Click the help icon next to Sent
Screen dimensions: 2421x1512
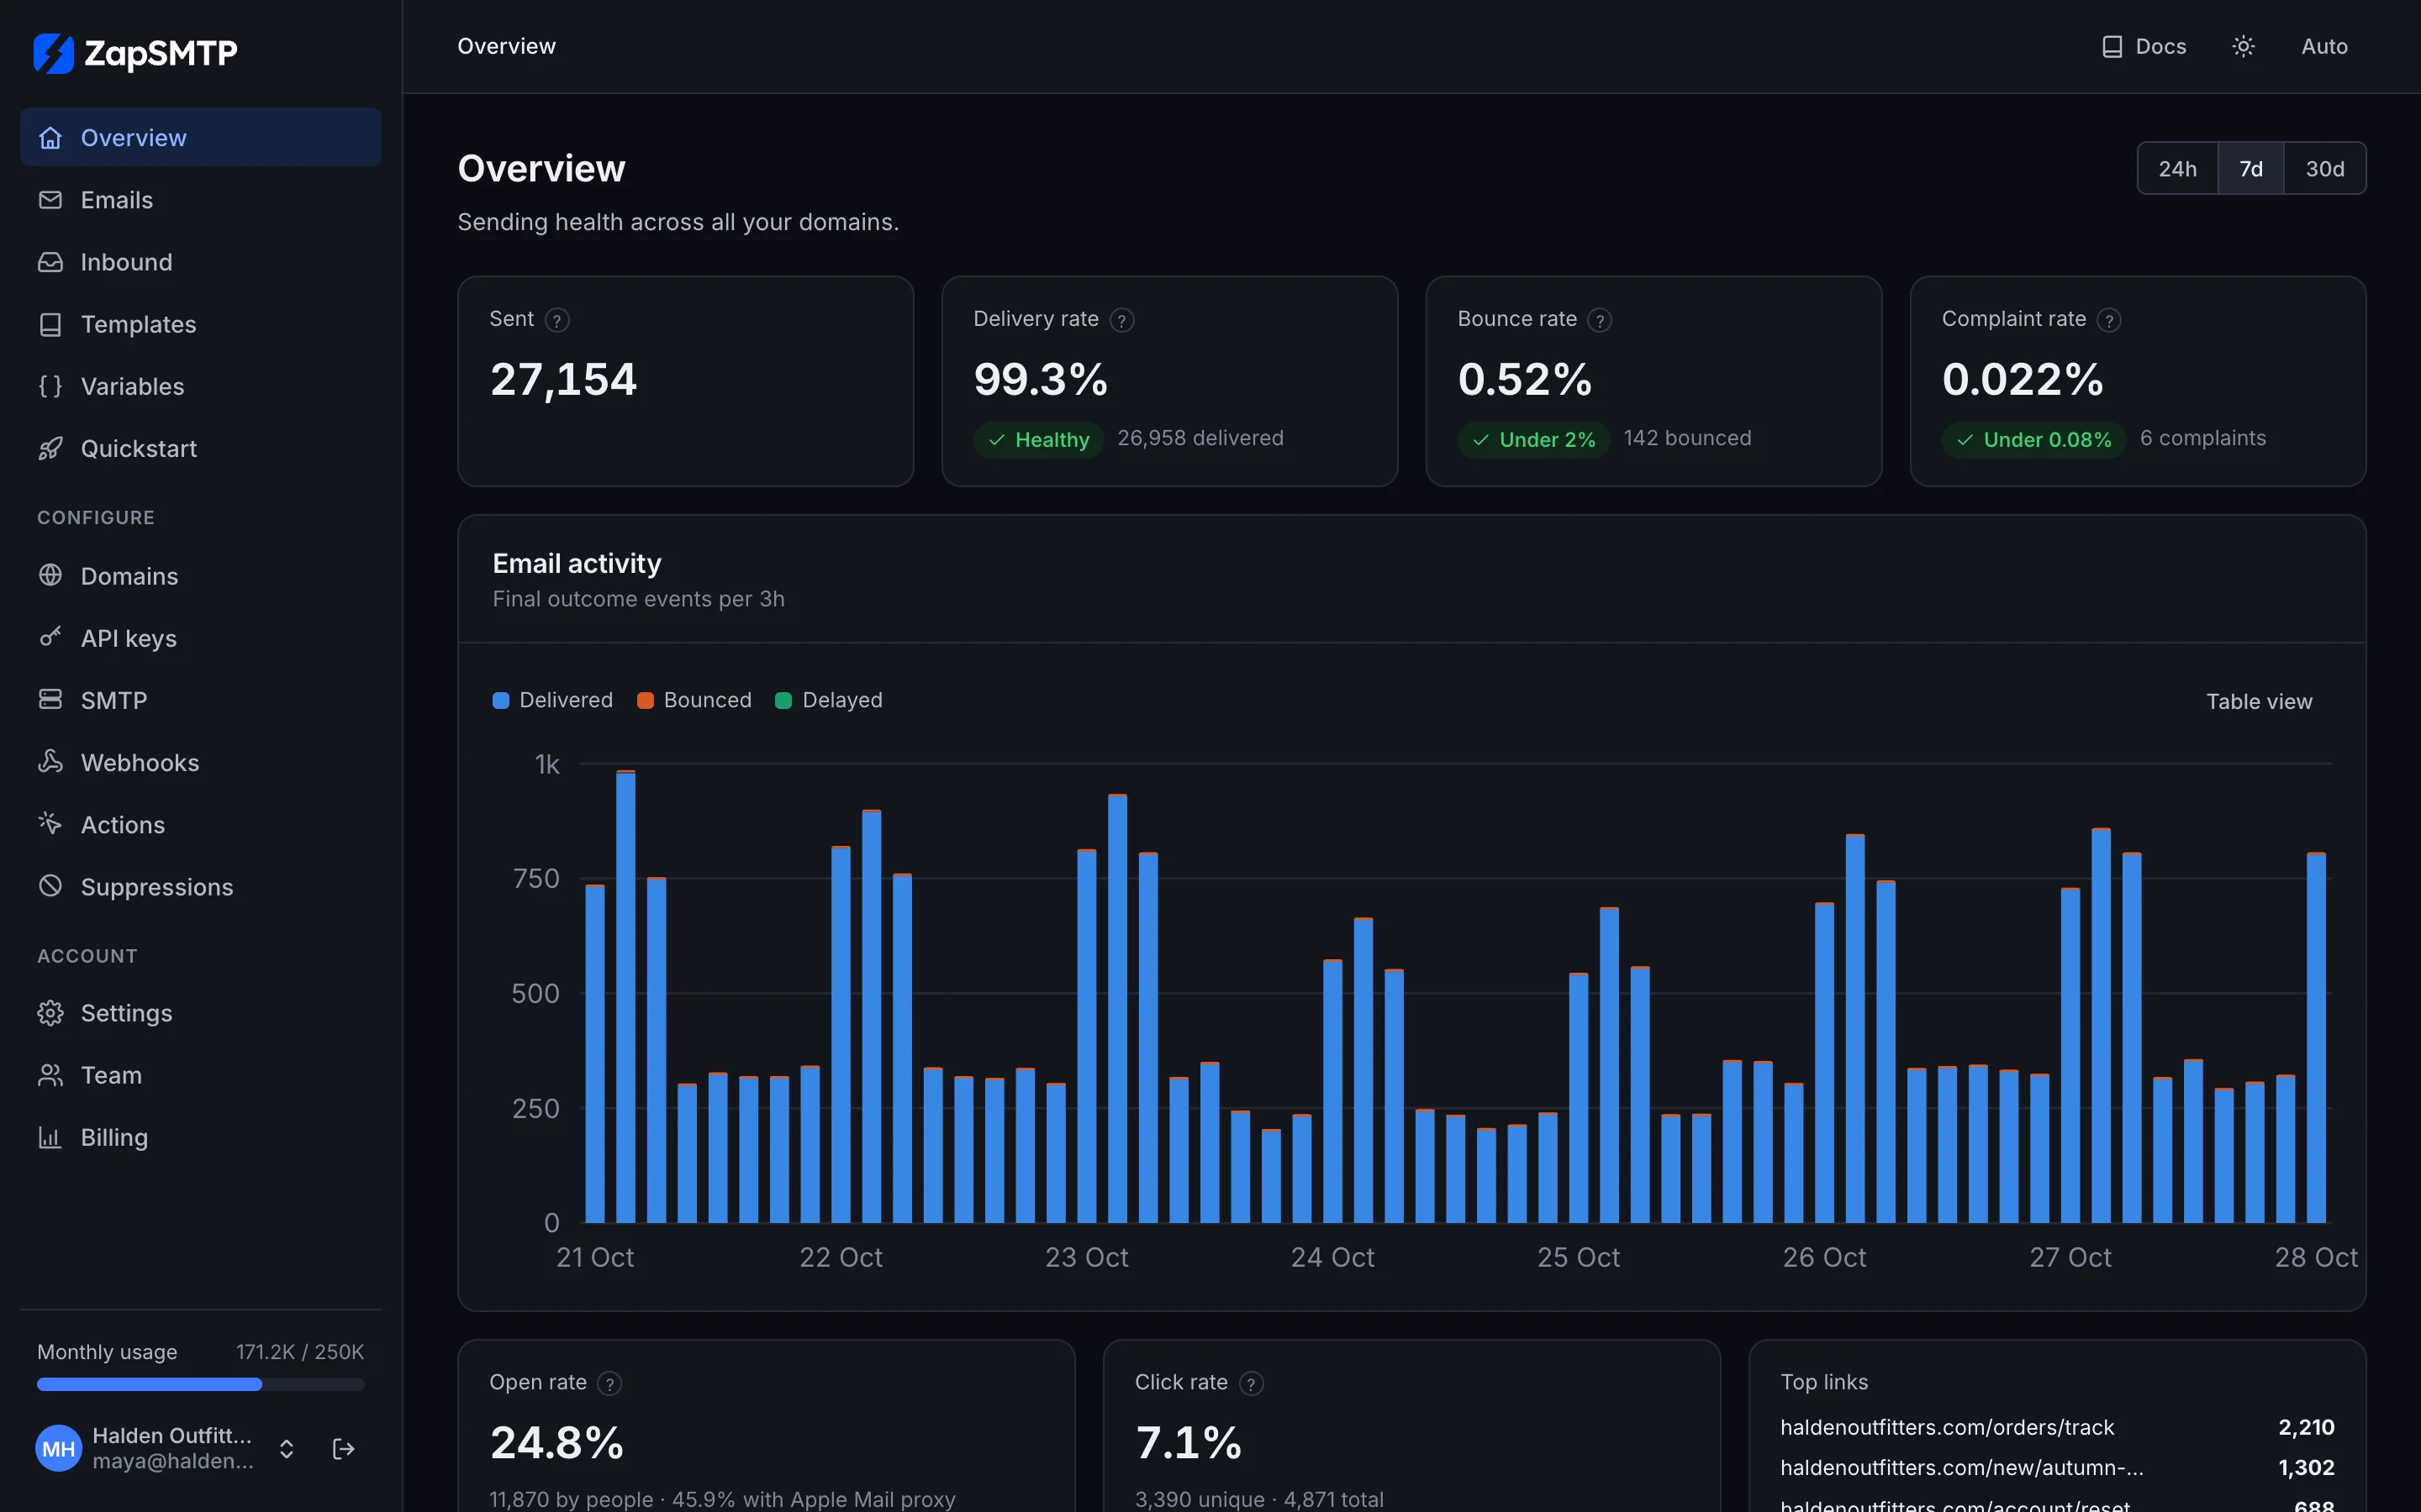click(x=557, y=320)
